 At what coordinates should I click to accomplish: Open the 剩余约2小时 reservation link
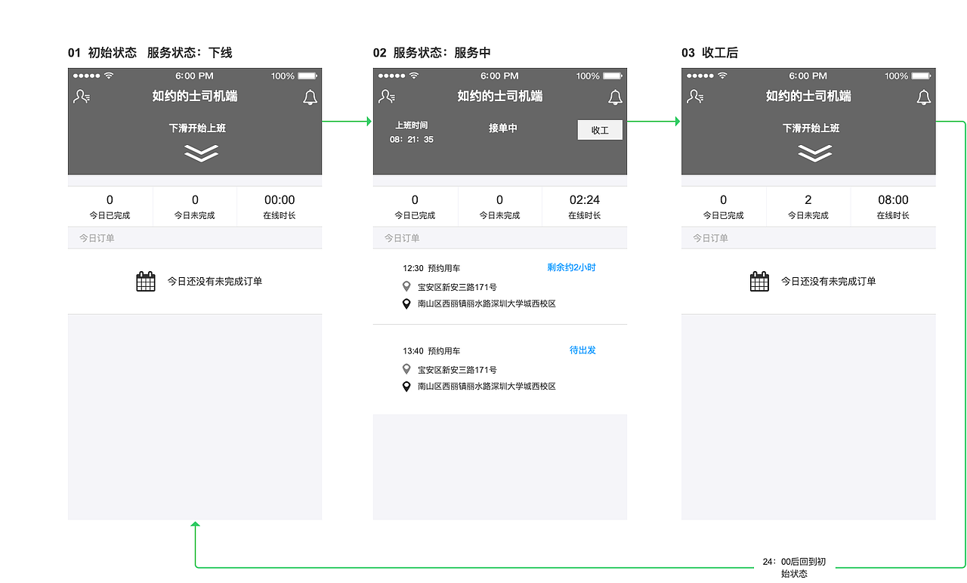(573, 267)
